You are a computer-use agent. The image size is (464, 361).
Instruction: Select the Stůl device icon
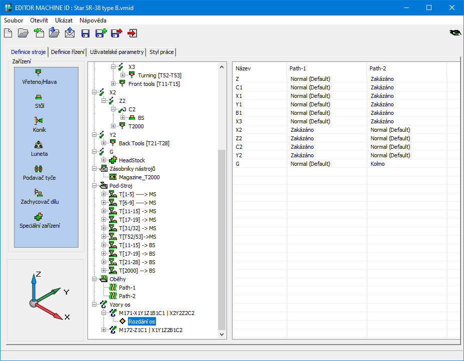tap(38, 97)
